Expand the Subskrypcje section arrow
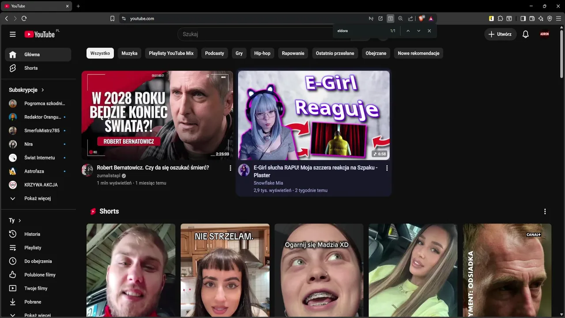The height and width of the screenshot is (318, 565). [x=43, y=90]
